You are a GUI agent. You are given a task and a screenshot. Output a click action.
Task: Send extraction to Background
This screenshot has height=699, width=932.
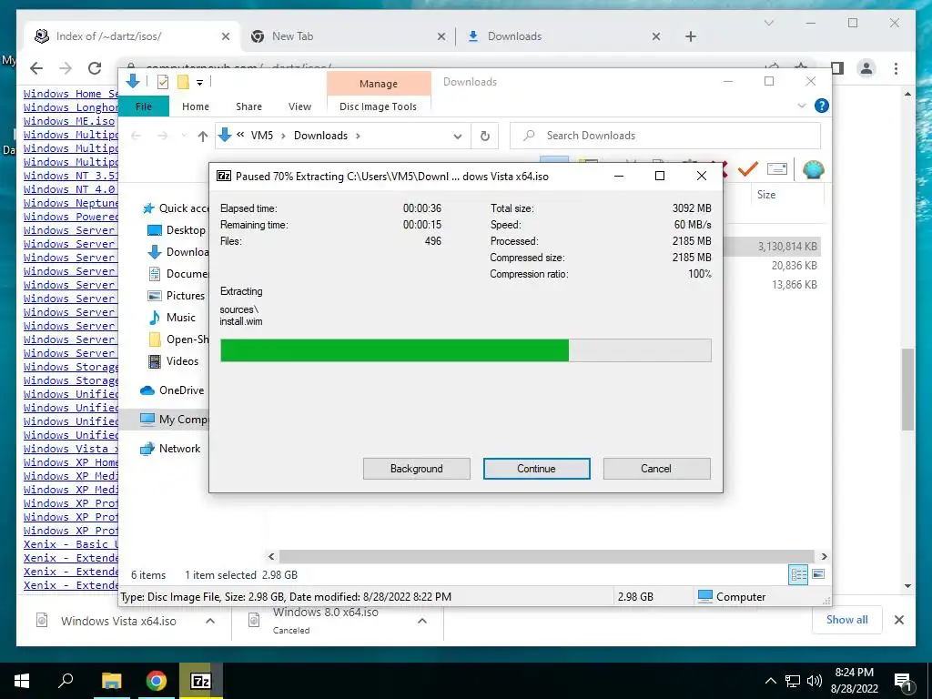coord(417,469)
